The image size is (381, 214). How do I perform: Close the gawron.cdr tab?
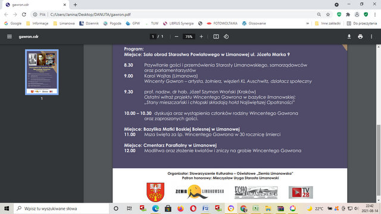[65, 5]
